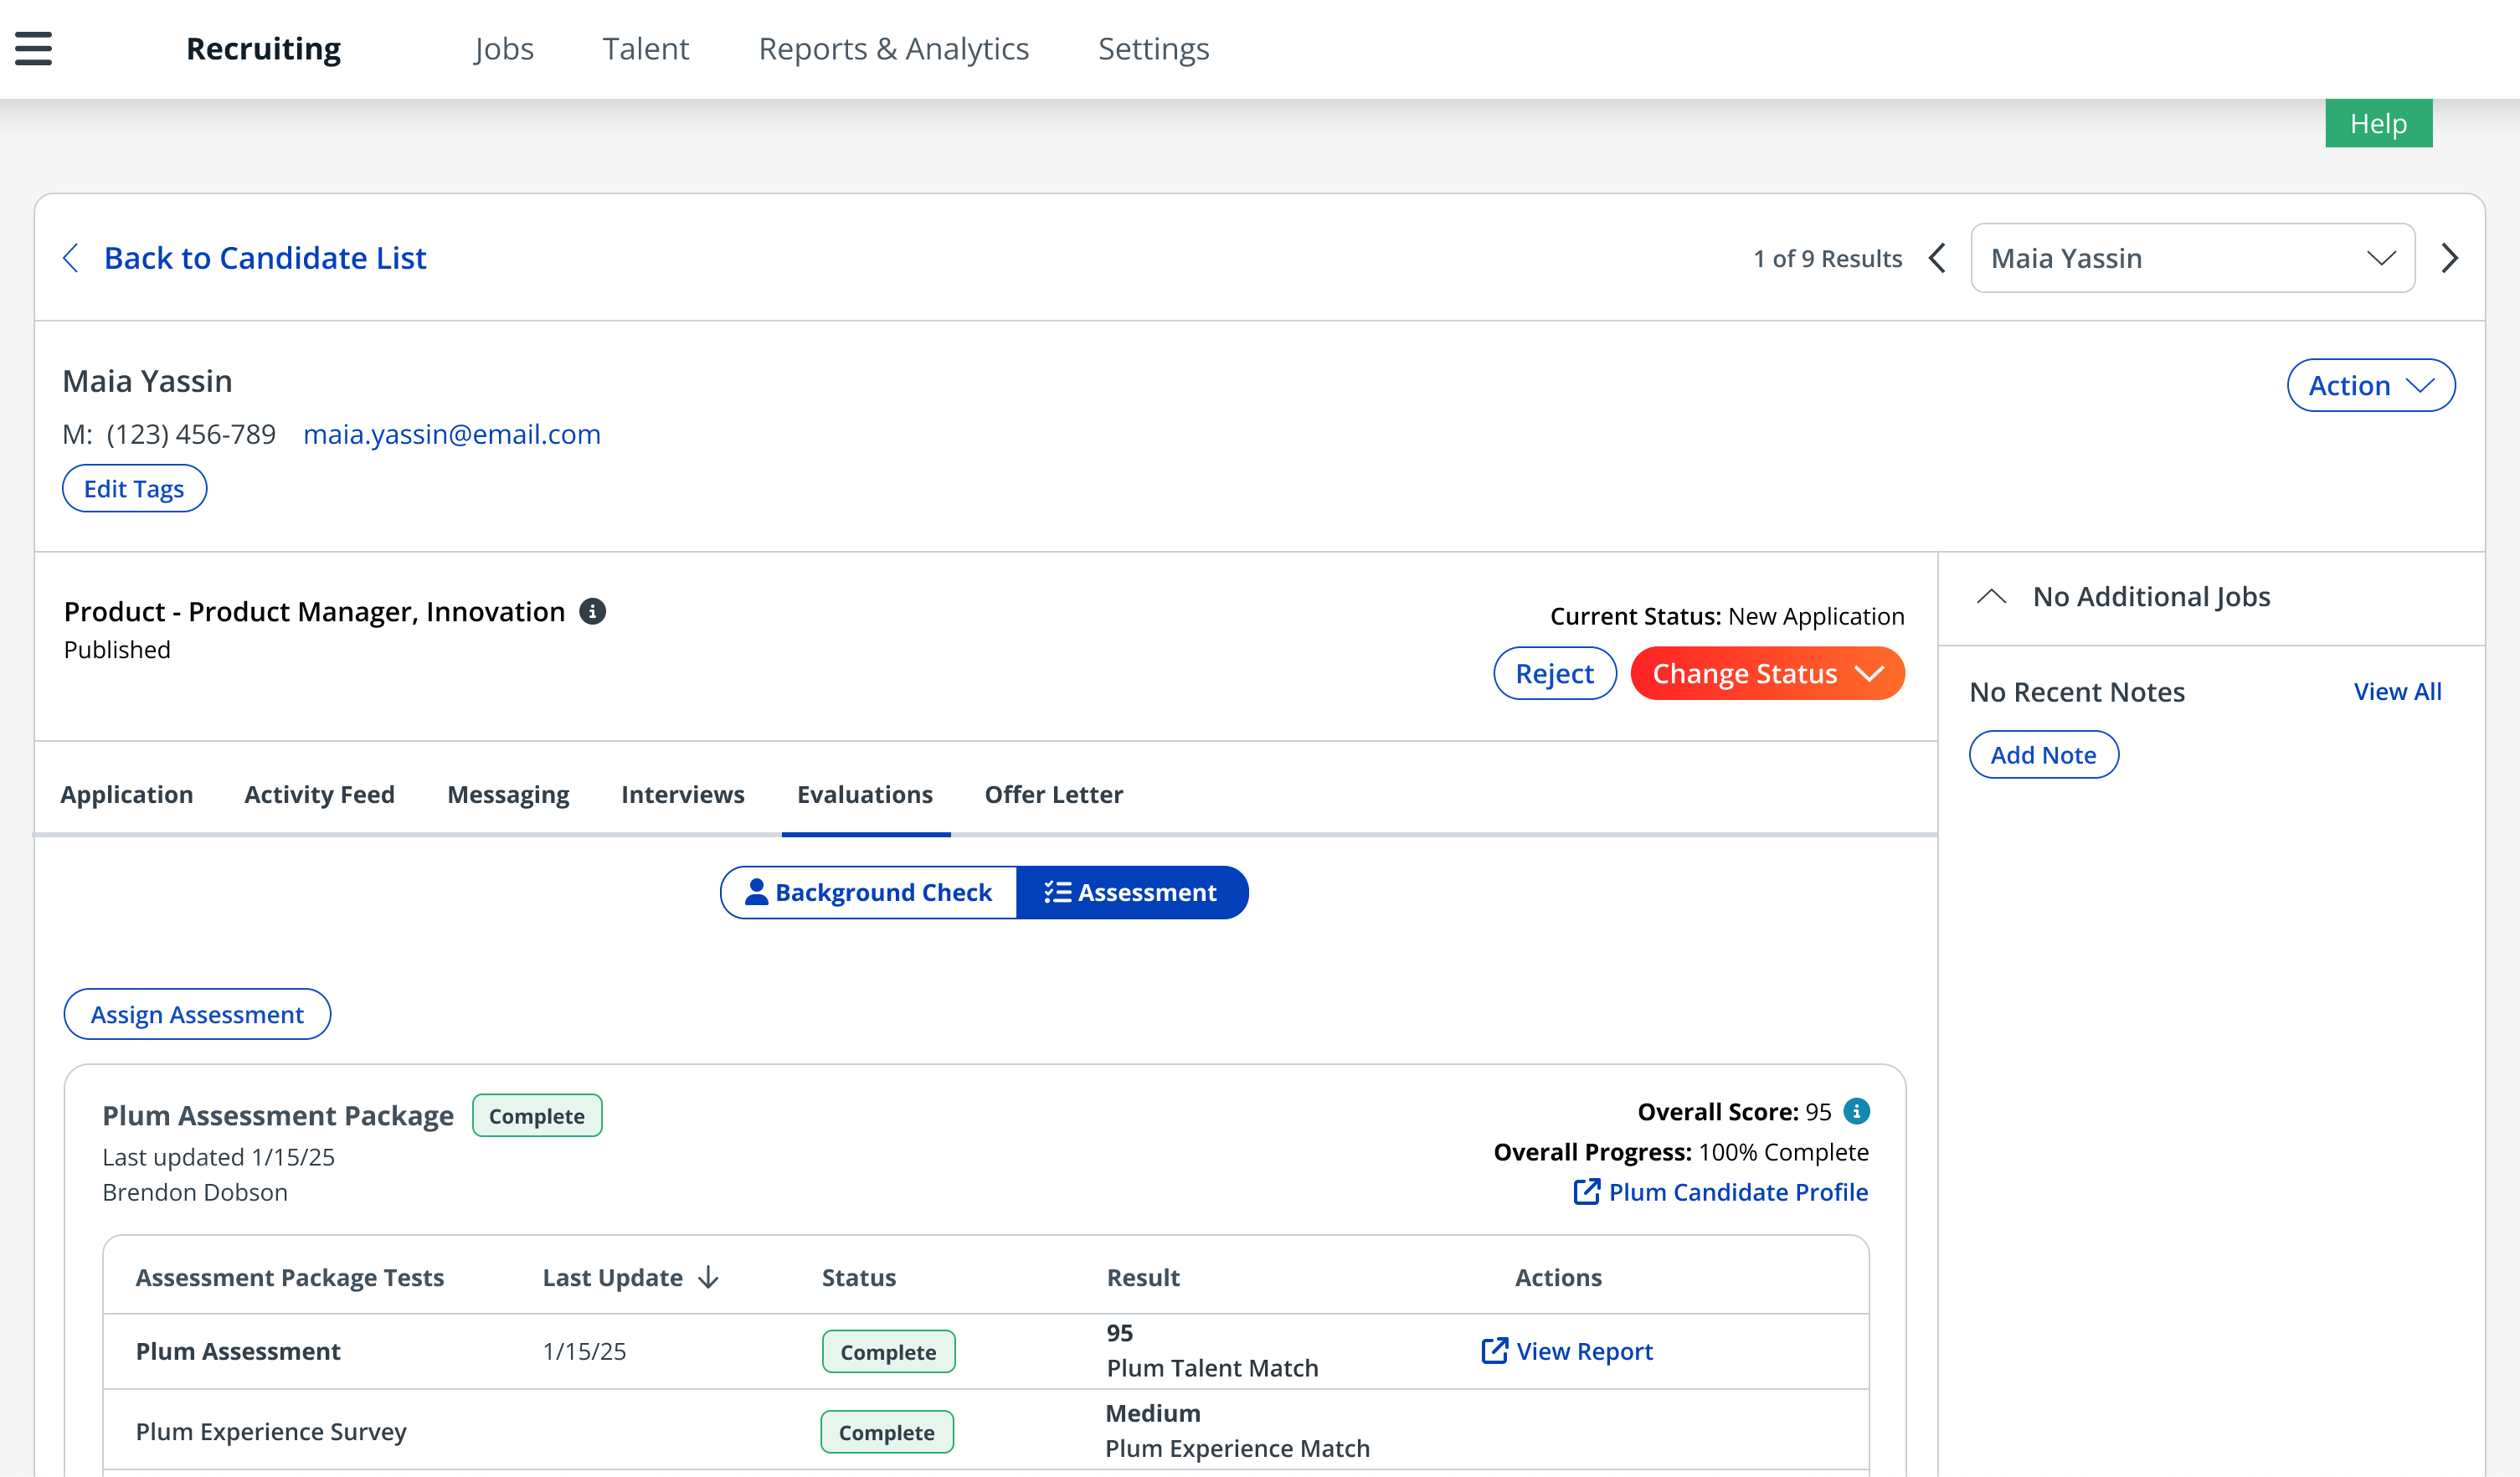This screenshot has width=2520, height=1477.
Task: Click the phone number (123) 456-789
Action: click(191, 434)
